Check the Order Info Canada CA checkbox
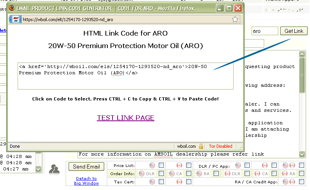Image resolution: width=310 pixels, height=190 pixels. click(274, 173)
